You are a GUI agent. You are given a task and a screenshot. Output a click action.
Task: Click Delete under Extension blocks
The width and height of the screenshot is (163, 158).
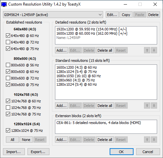point(89,140)
